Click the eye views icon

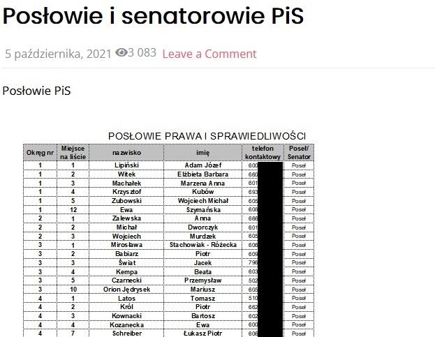click(x=121, y=54)
